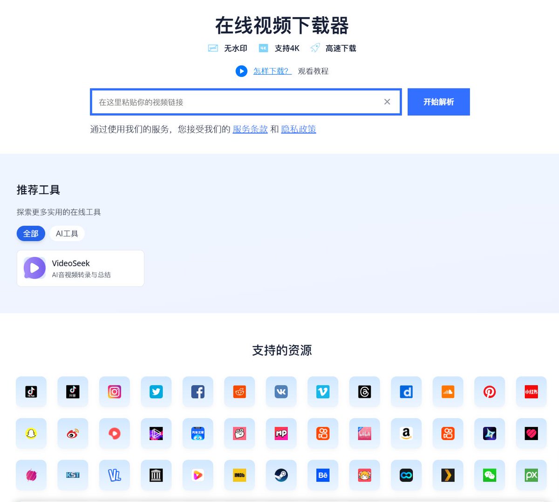Select the Steam icon
The height and width of the screenshot is (502, 559).
(281, 475)
